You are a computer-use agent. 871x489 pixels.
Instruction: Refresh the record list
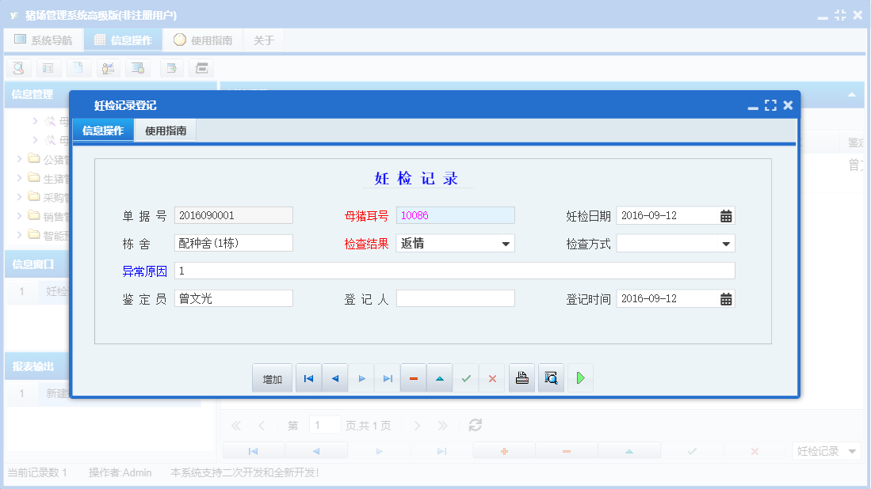[475, 425]
